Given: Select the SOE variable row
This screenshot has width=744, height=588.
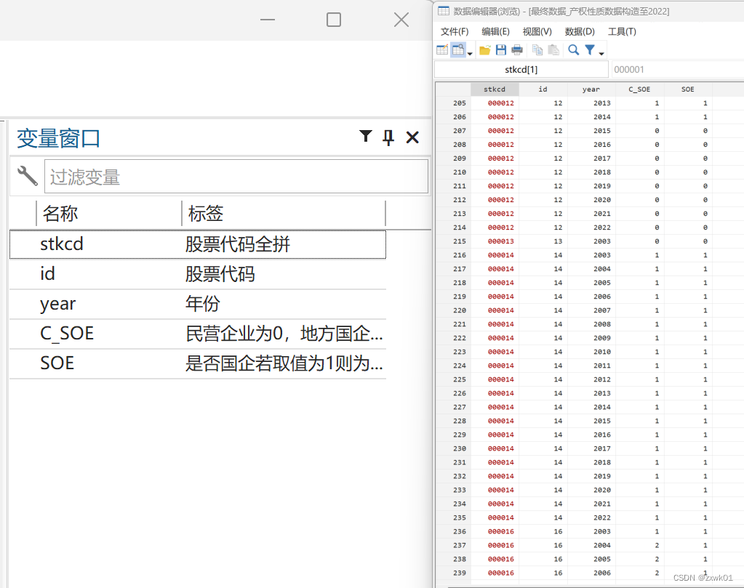Looking at the screenshot, I should pyautogui.click(x=198, y=363).
